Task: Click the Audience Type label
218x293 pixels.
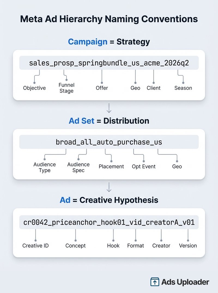Action: click(45, 167)
